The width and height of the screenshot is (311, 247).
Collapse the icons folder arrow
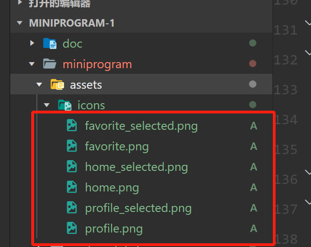tap(47, 105)
